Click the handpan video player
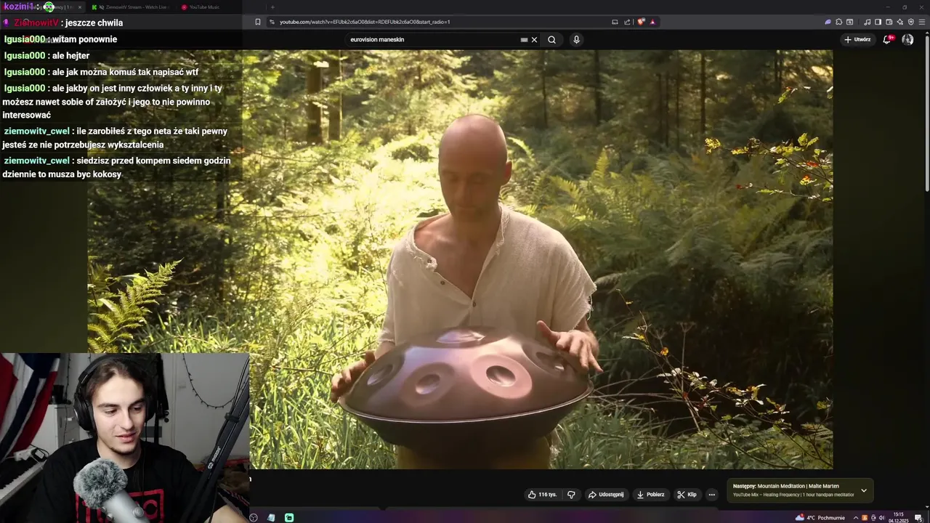The height and width of the screenshot is (523, 930). (x=460, y=259)
